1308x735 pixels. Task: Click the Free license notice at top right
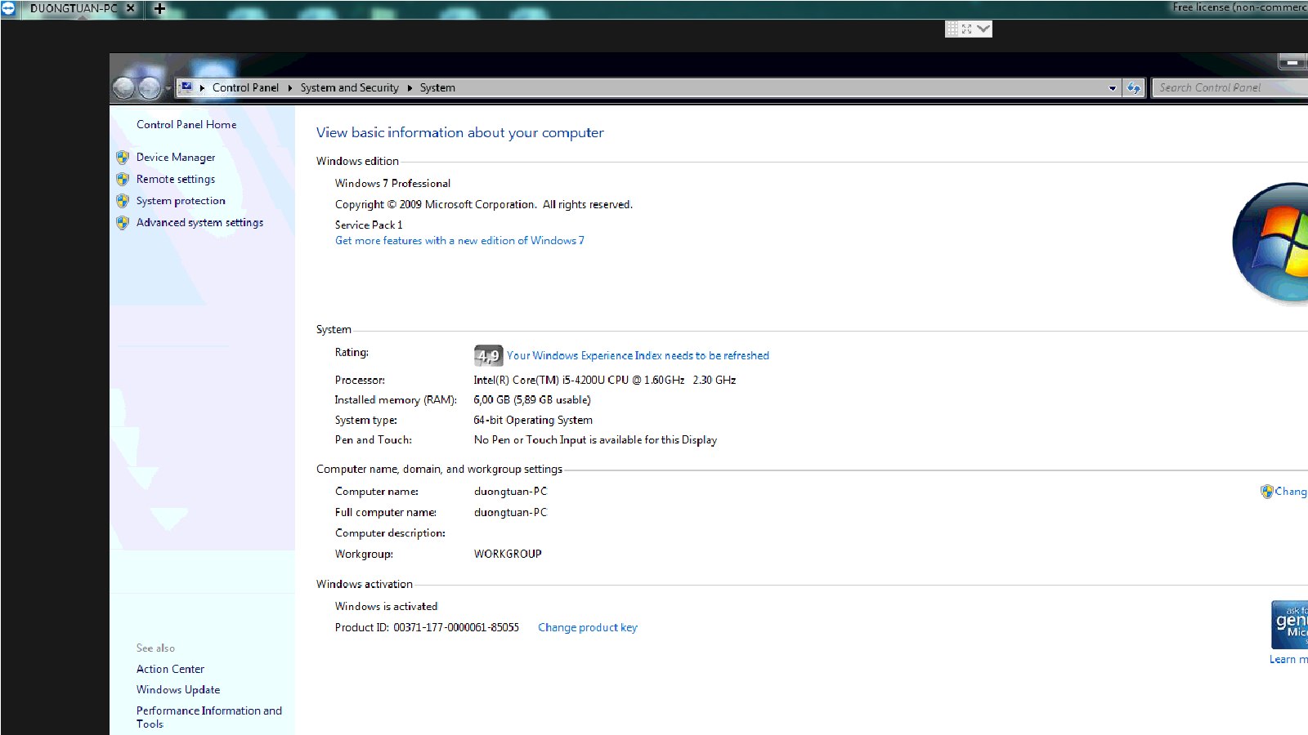[1240, 7]
